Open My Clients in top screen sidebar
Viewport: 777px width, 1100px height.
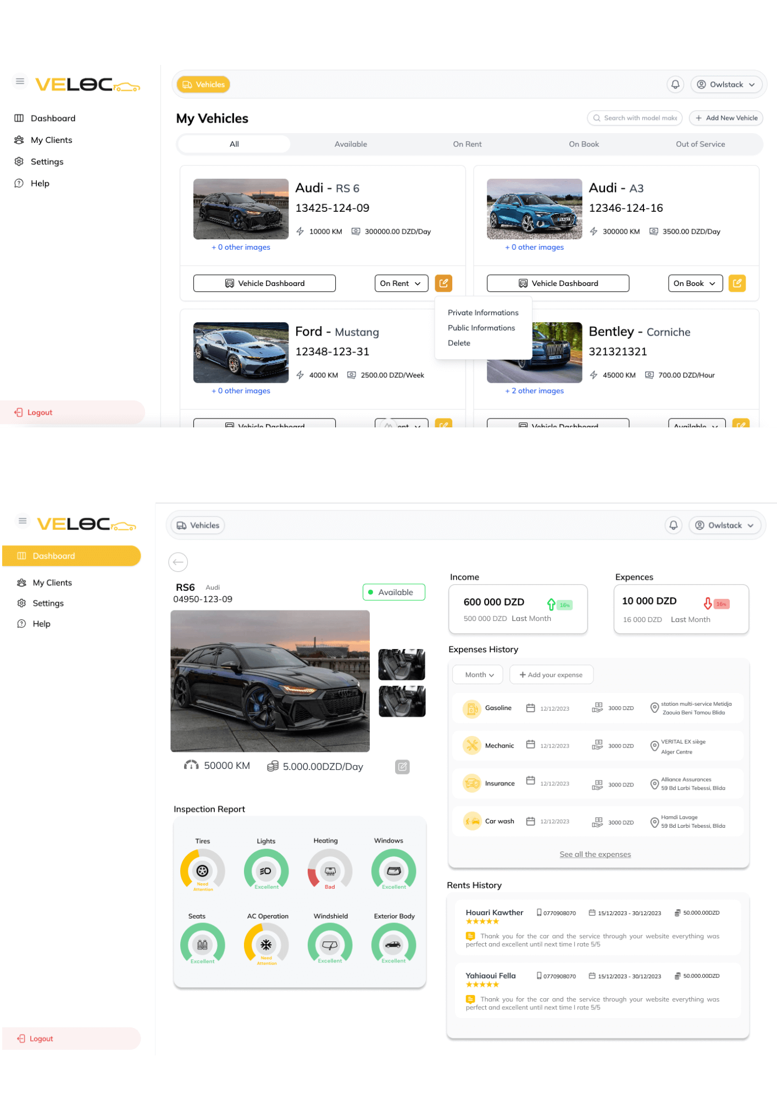pyautogui.click(x=51, y=140)
